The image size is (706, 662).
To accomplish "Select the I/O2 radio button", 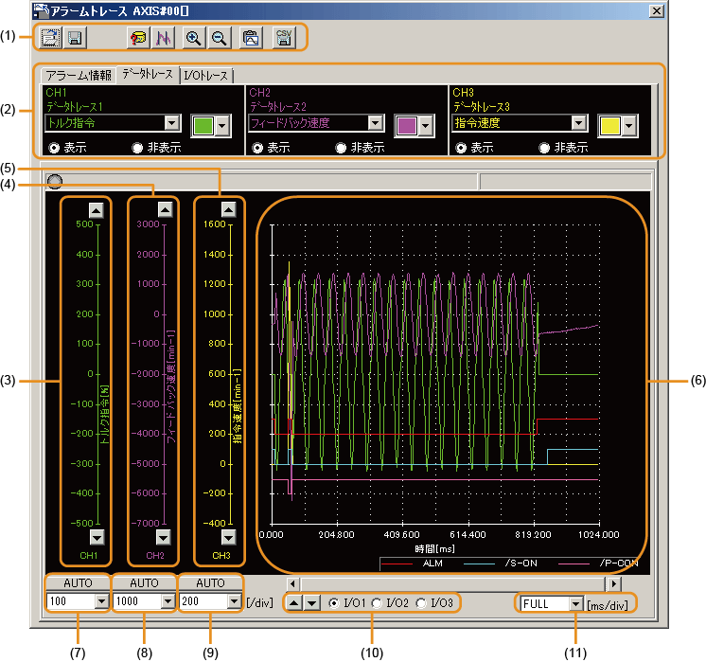I will pyautogui.click(x=377, y=603).
